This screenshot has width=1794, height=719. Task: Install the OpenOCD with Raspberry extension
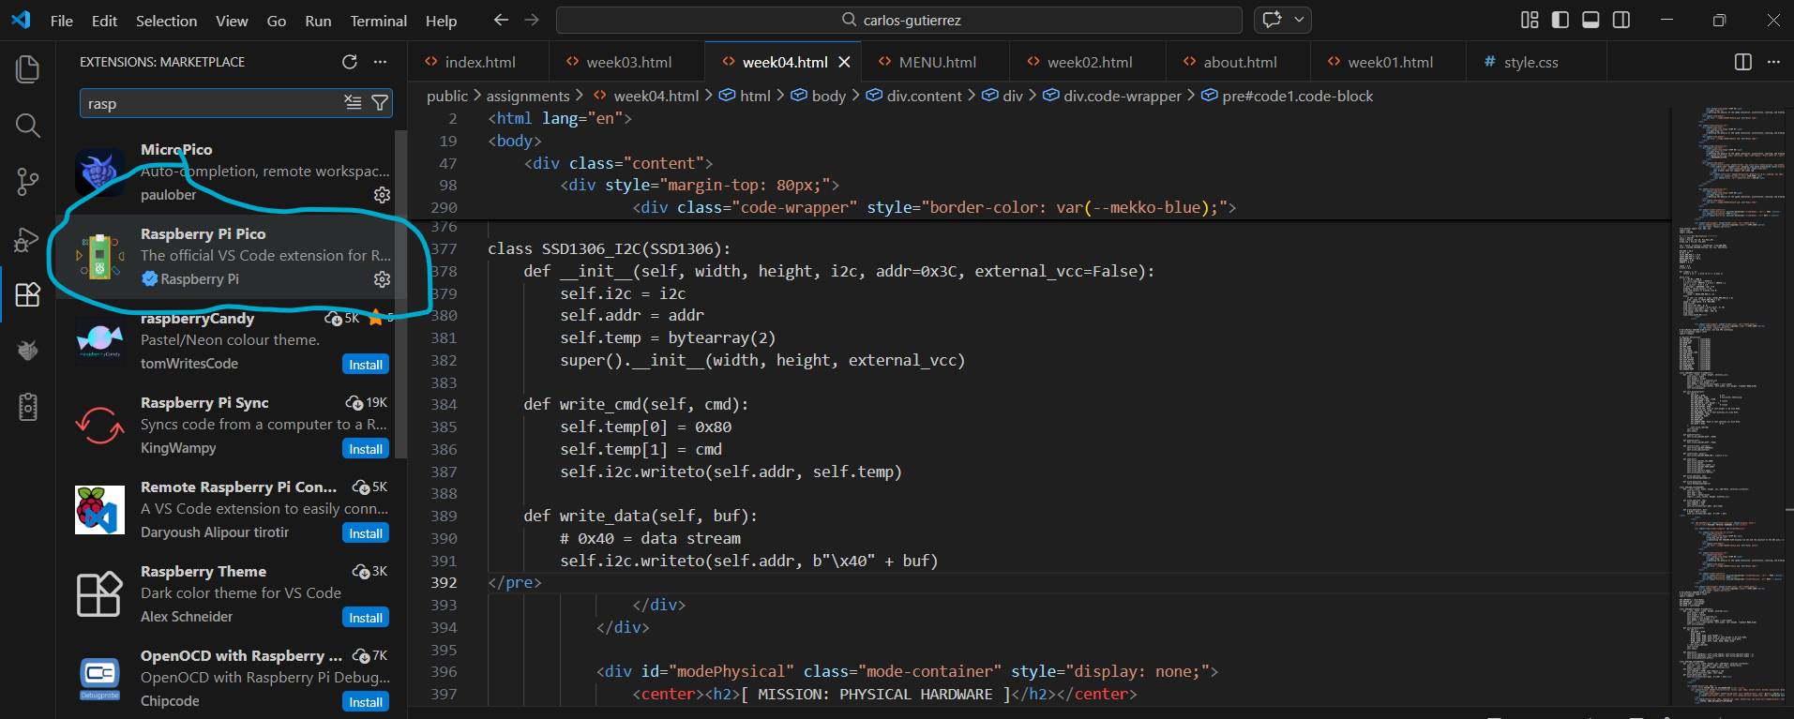coord(366,702)
